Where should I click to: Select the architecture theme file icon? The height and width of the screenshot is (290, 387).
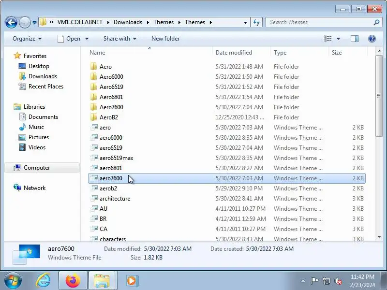click(x=94, y=198)
